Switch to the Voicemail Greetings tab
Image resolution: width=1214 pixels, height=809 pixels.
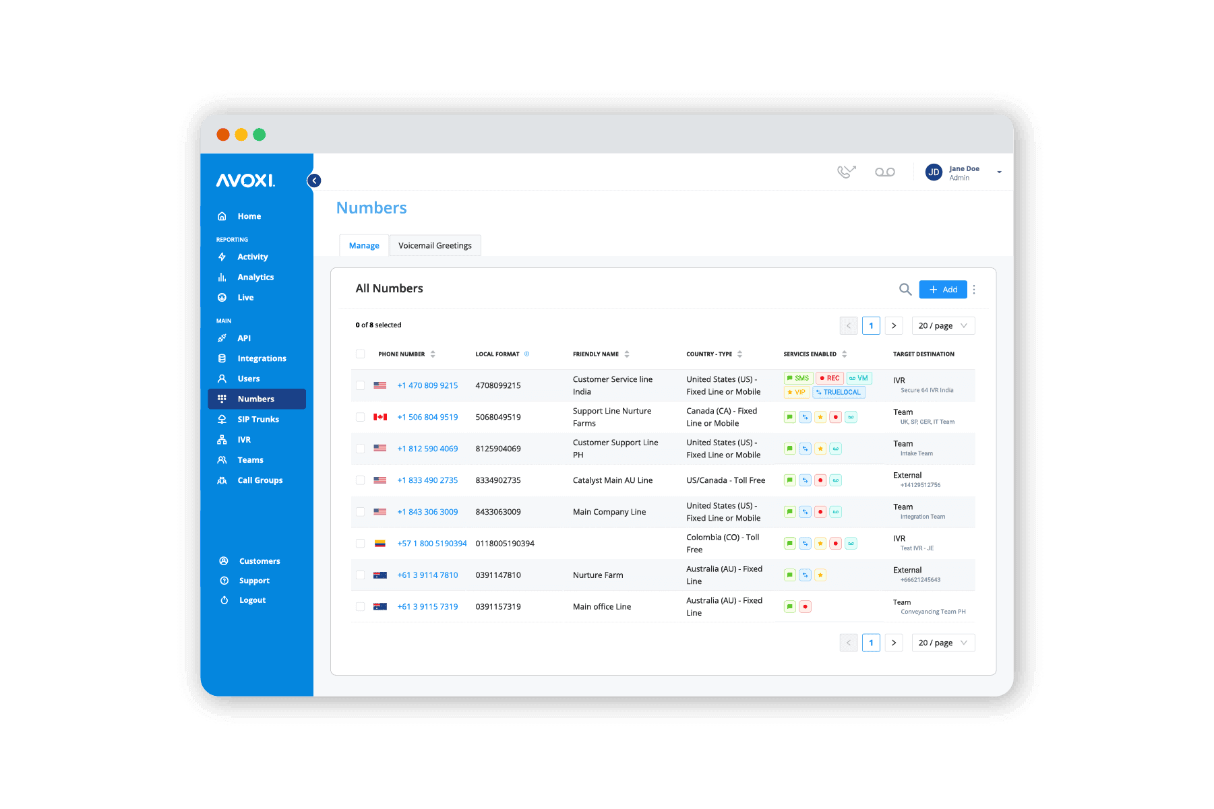point(435,246)
